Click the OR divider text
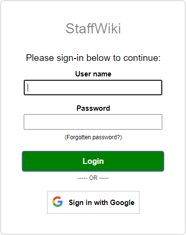This screenshot has height=235, width=186. tap(93, 178)
